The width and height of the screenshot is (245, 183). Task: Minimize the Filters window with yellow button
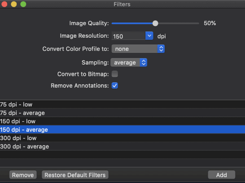[14, 4]
